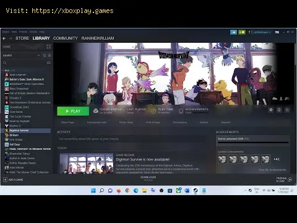Screen dimensions: 297x223
Task: Click ADD A GAME plus icon
Action: point(5,180)
